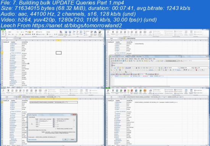210x146 pixels.
Task: Click font color icon in Home-ribbon frame
Action: pos(23,34)
